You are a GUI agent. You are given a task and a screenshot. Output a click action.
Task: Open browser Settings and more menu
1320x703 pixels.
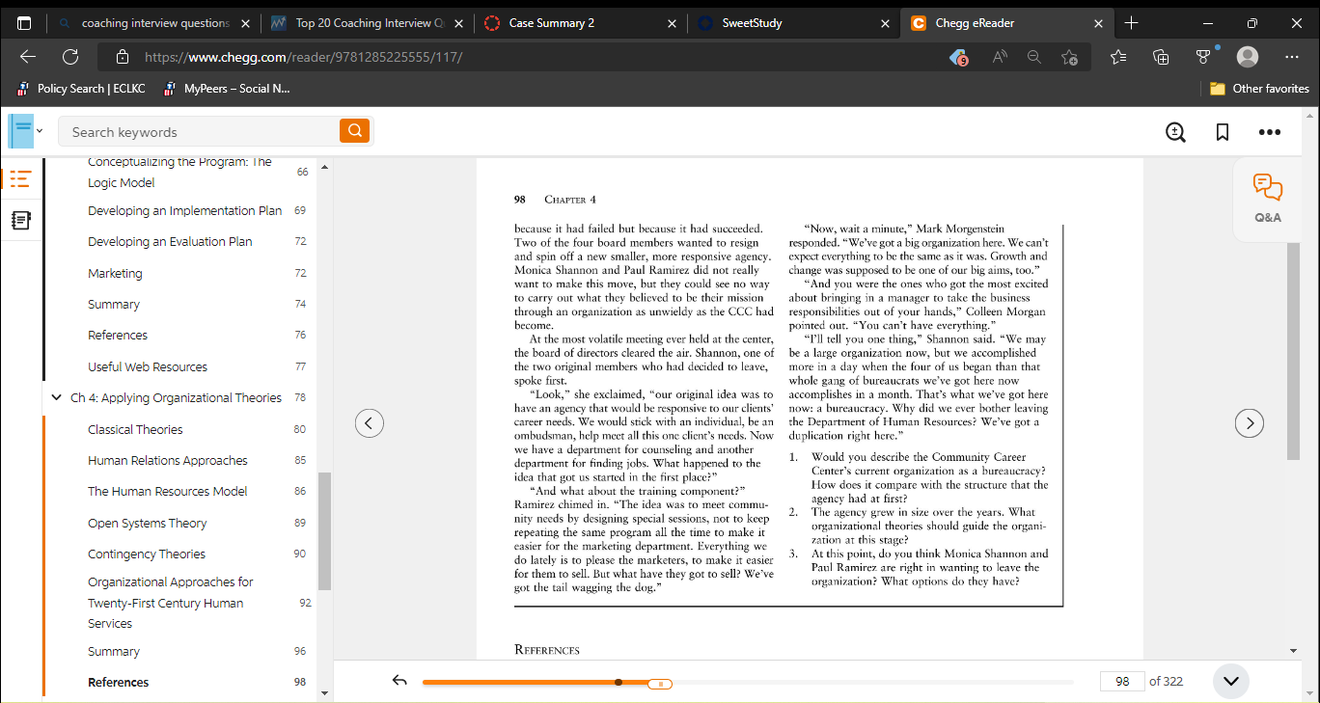tap(1292, 57)
